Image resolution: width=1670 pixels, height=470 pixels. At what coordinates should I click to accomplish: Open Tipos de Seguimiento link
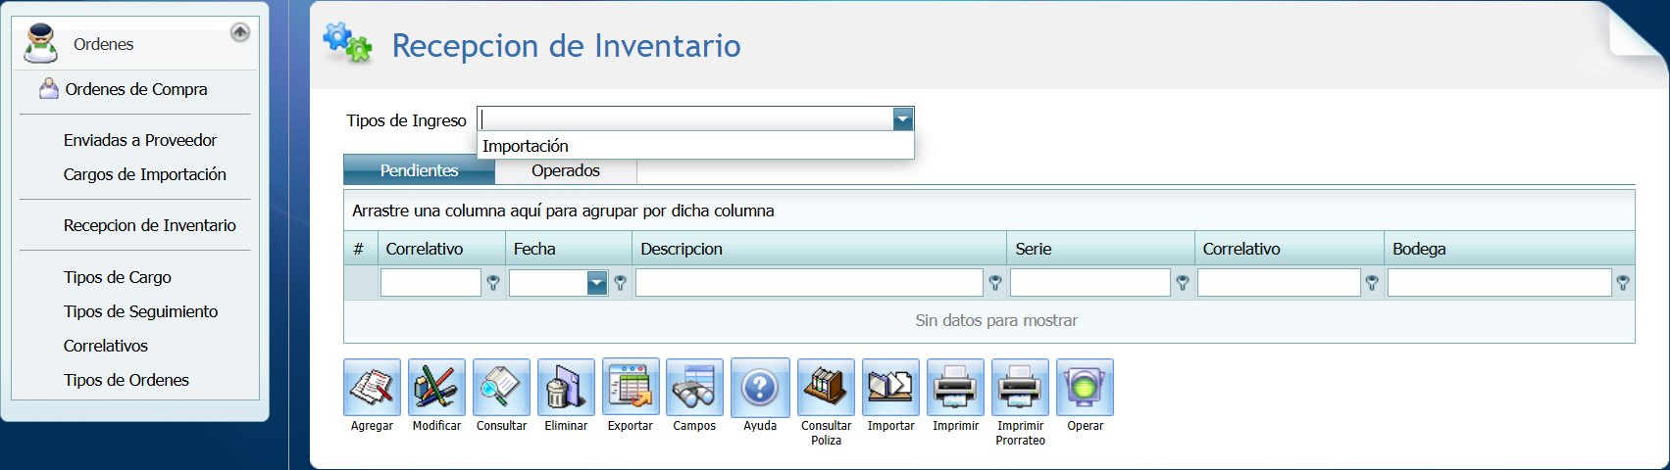141,311
